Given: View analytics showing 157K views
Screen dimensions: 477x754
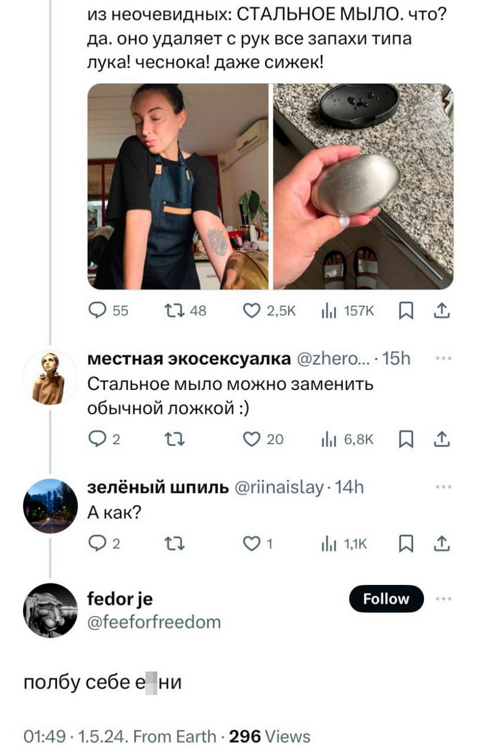Looking at the screenshot, I should pos(347,311).
